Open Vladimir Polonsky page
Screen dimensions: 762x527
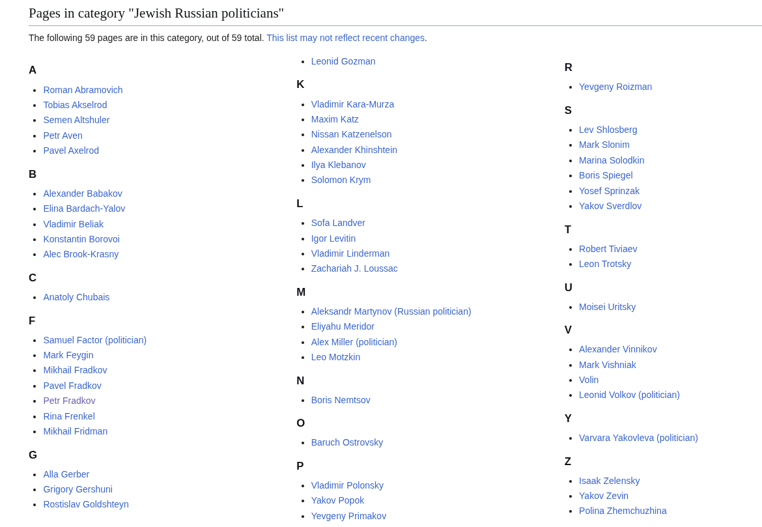pos(347,486)
